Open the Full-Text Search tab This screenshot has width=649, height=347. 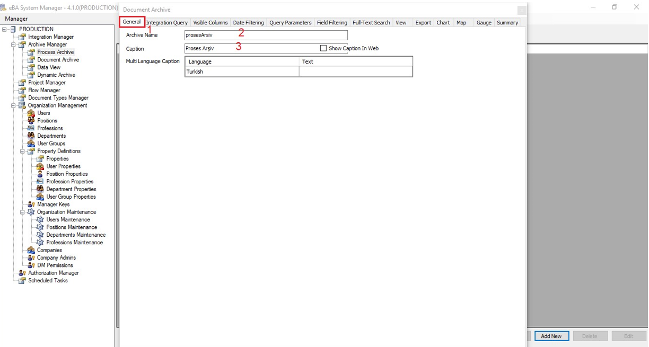[371, 23]
